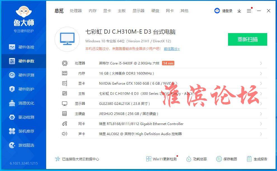277x171 pixels.
Task: Click the 内存 memory module icon
Action: [x=65, y=73]
